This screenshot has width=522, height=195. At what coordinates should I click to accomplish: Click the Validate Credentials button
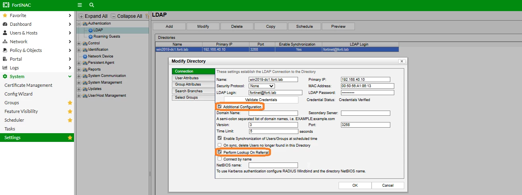261,100
